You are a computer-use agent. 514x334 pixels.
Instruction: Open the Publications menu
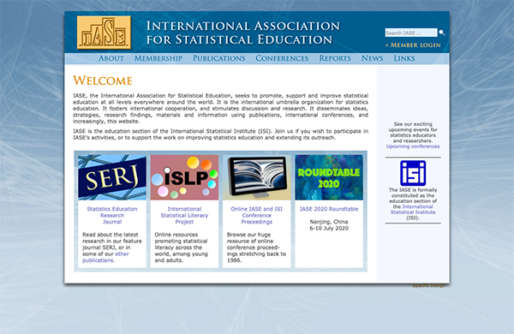click(x=219, y=58)
